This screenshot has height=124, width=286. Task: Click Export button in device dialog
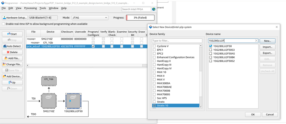[x=267, y=53]
